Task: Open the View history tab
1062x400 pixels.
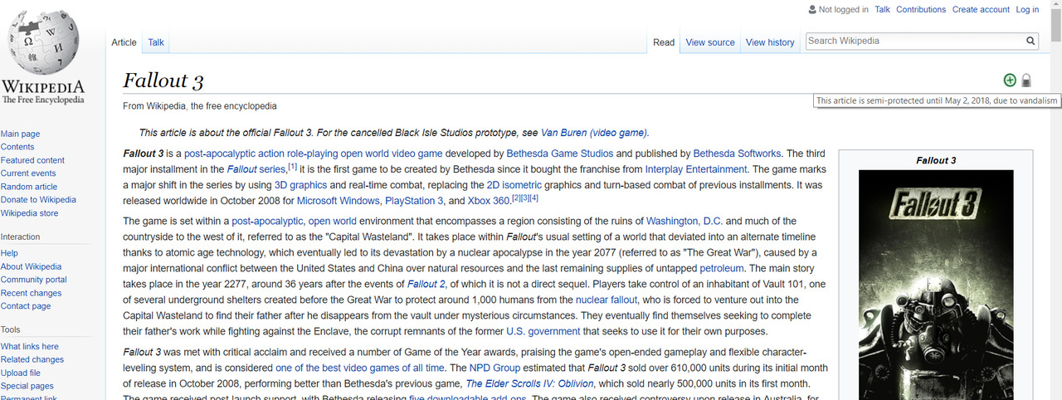Action: [770, 42]
